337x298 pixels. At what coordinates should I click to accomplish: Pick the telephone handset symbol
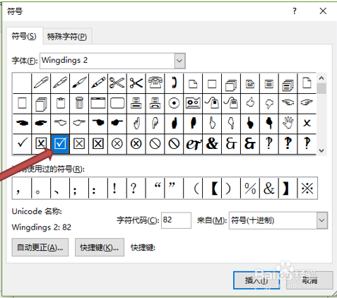174,83
